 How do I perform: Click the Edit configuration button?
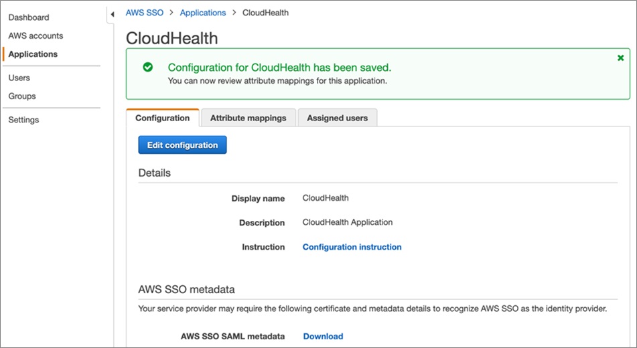coord(182,145)
